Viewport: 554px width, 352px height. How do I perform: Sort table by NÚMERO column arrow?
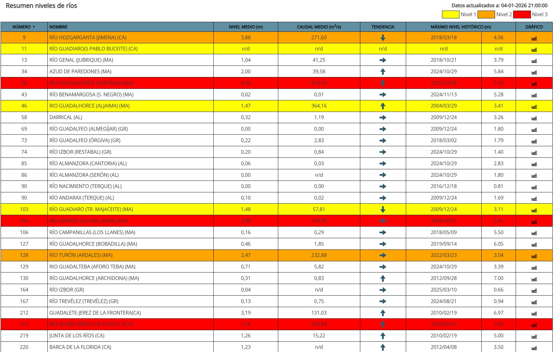[34, 27]
